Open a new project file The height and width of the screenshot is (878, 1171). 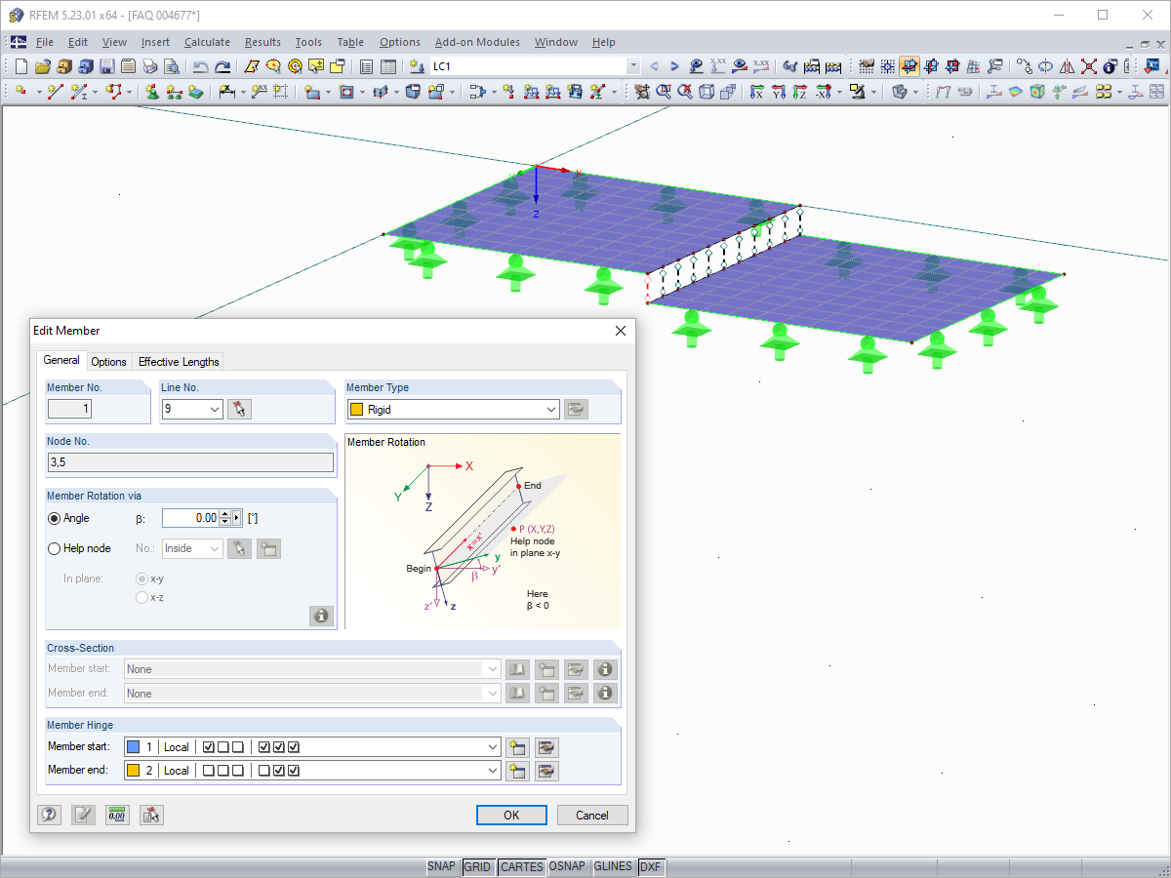19,65
